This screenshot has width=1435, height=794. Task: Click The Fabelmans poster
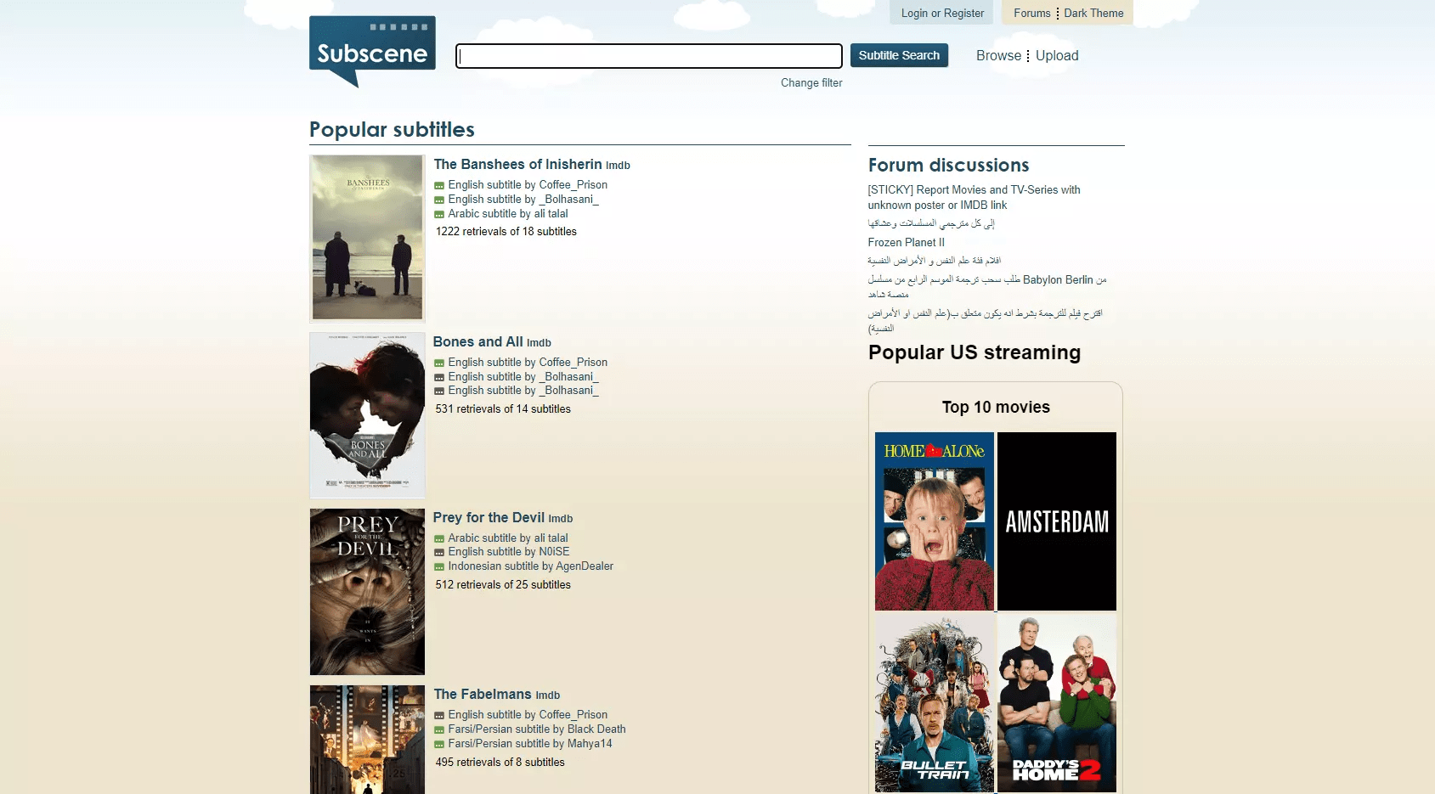point(367,740)
